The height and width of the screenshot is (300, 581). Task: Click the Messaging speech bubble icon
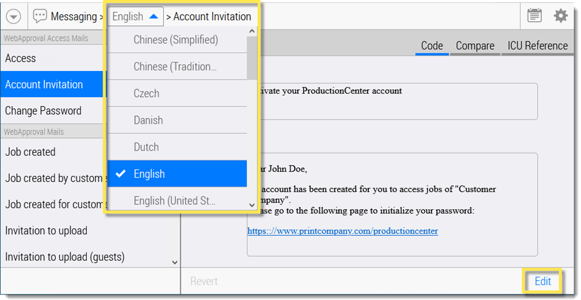(40, 16)
